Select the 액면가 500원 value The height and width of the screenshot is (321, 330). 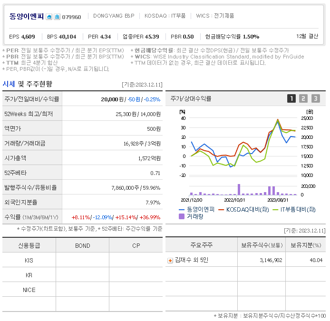pyautogui.click(x=154, y=129)
